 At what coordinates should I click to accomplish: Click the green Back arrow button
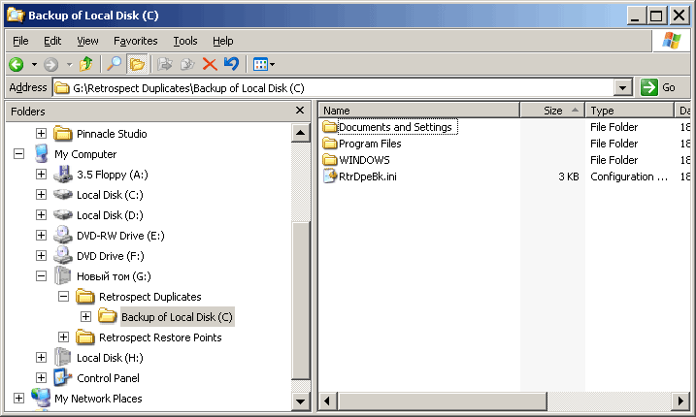point(17,64)
